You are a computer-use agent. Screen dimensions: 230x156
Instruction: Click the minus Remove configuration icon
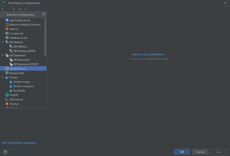(8, 9)
